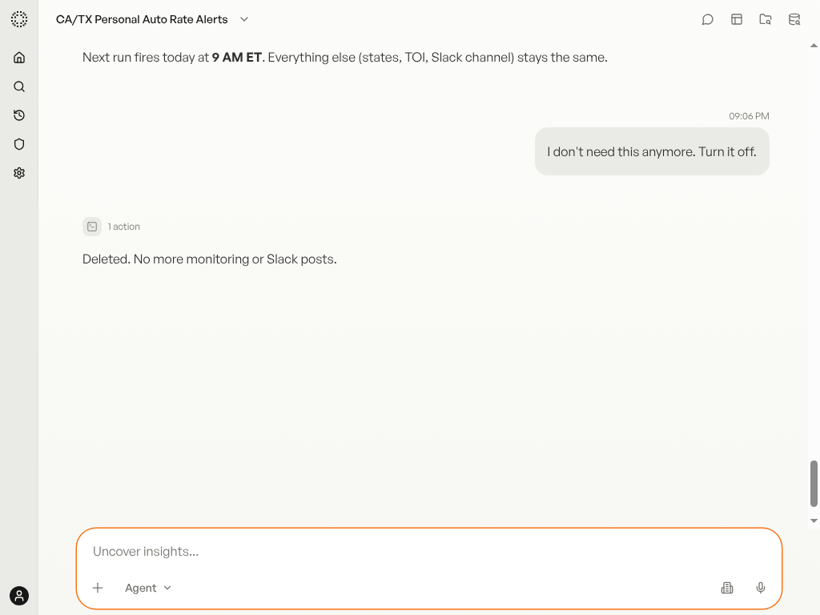Screen dimensions: 820x615
Task: Toggle the layout panel icon in header
Action: (737, 19)
